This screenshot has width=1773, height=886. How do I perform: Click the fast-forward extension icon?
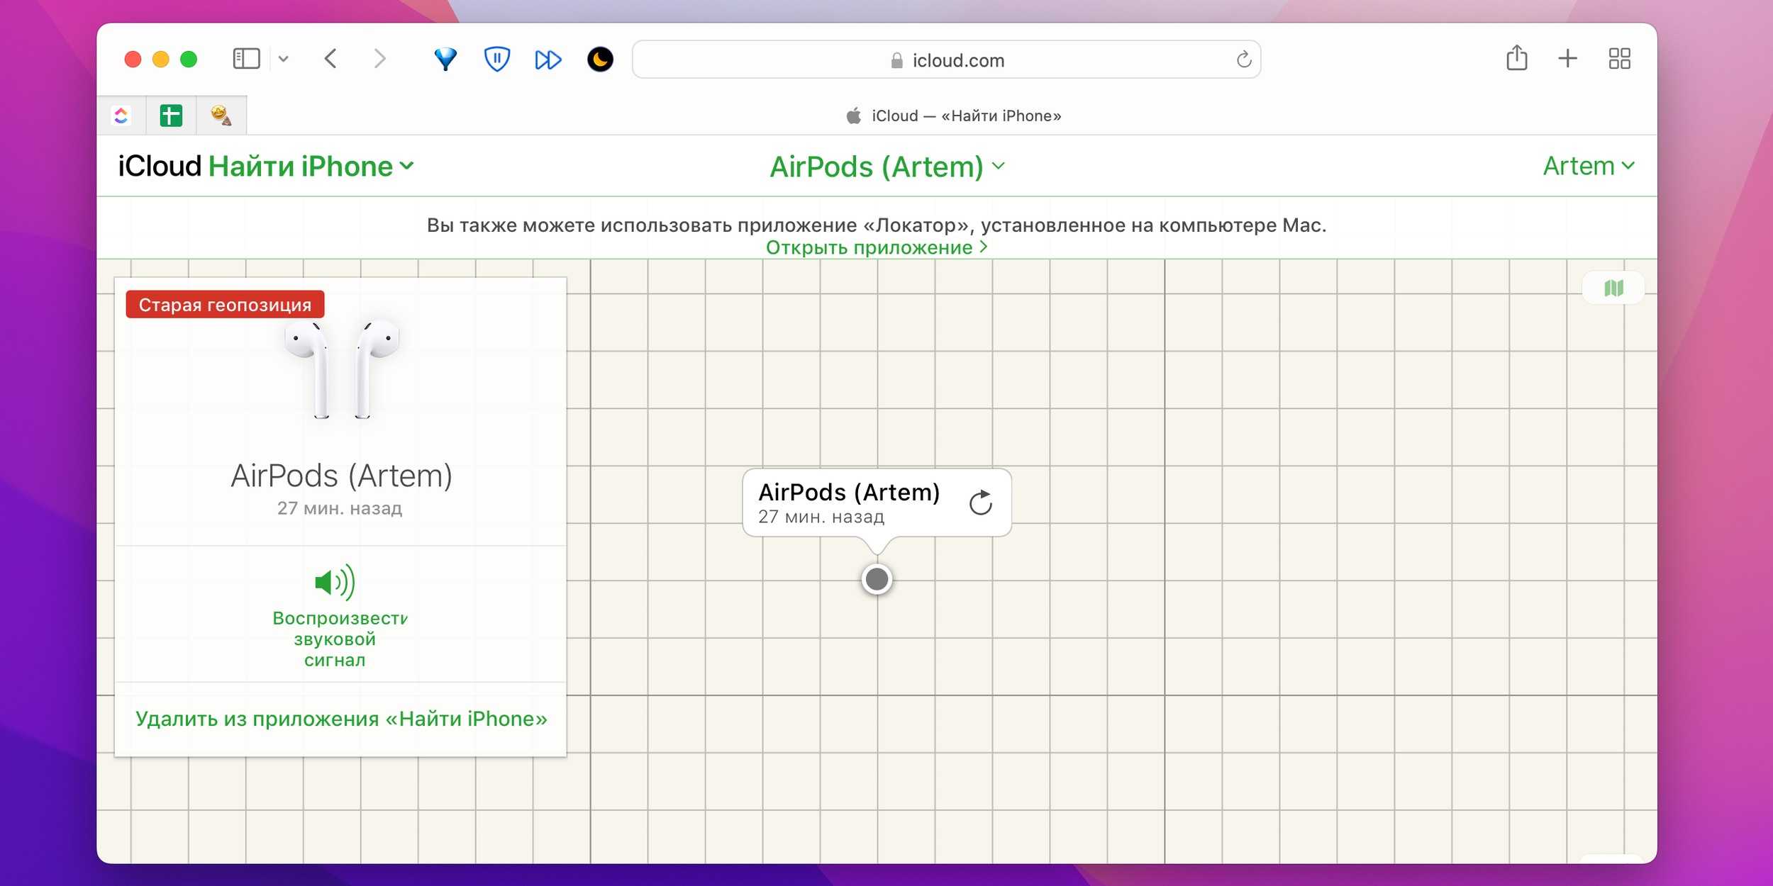pyautogui.click(x=548, y=60)
